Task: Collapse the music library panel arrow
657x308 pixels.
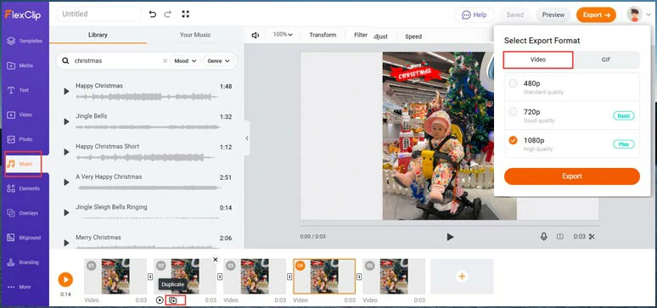Action: click(247, 138)
